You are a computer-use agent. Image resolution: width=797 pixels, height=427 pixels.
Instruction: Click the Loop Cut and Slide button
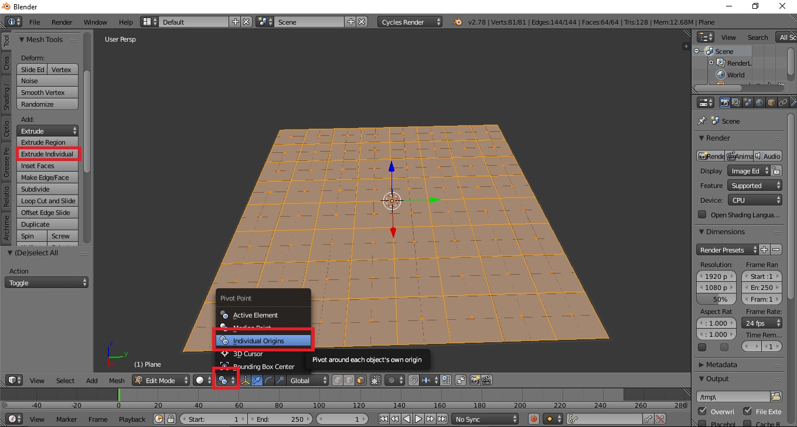pyautogui.click(x=47, y=201)
